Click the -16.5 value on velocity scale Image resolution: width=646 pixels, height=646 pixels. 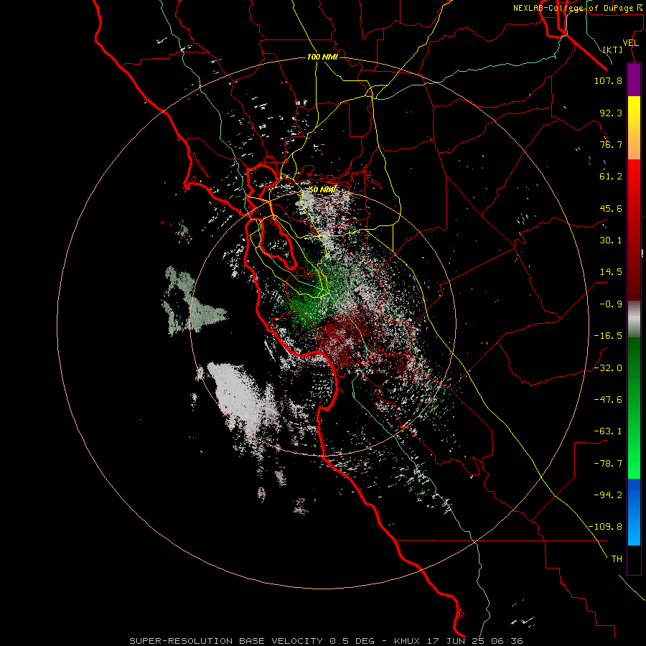tap(608, 336)
